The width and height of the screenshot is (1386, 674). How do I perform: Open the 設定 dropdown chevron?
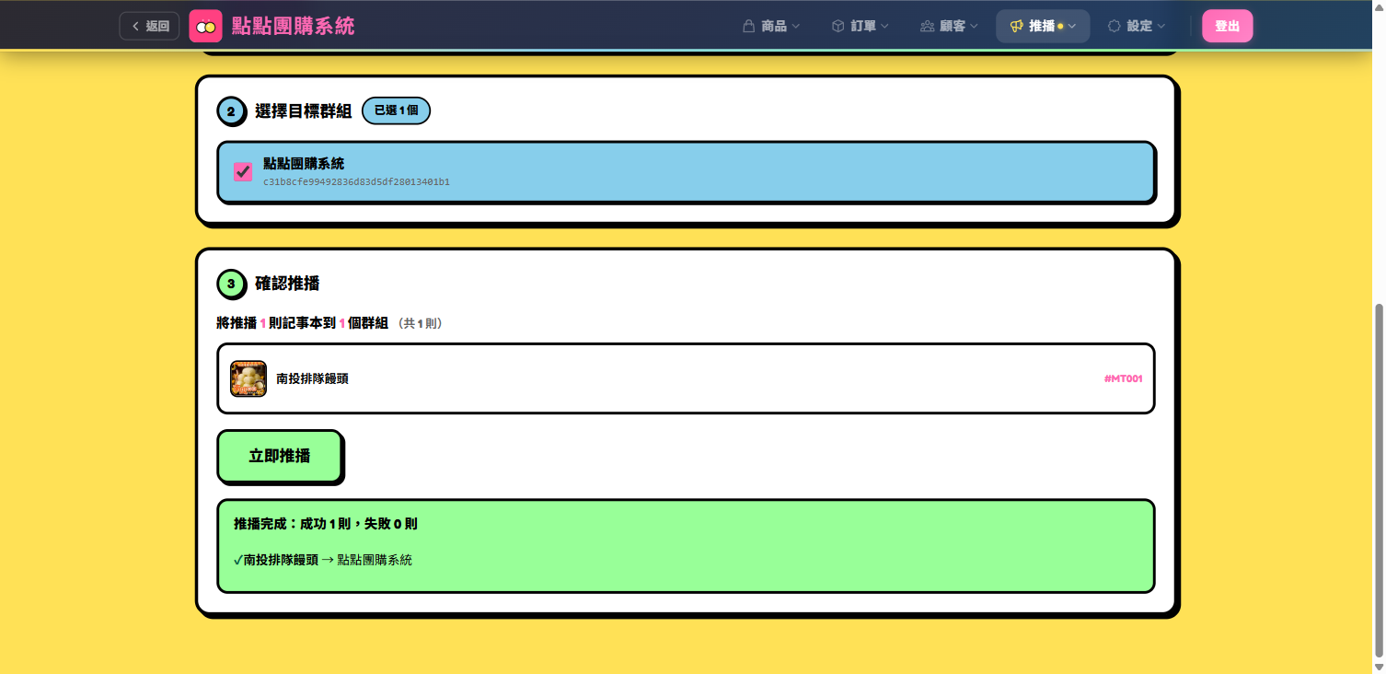pos(1161,27)
